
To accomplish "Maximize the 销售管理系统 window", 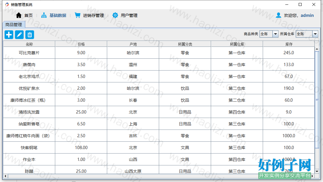I will click(x=300, y=4).
